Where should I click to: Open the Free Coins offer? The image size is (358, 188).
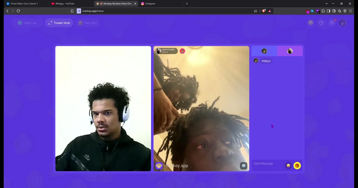88,23
